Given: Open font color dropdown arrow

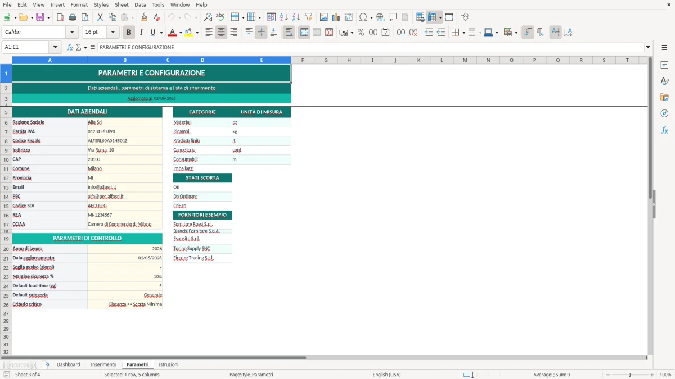Looking at the screenshot, I should click(181, 33).
